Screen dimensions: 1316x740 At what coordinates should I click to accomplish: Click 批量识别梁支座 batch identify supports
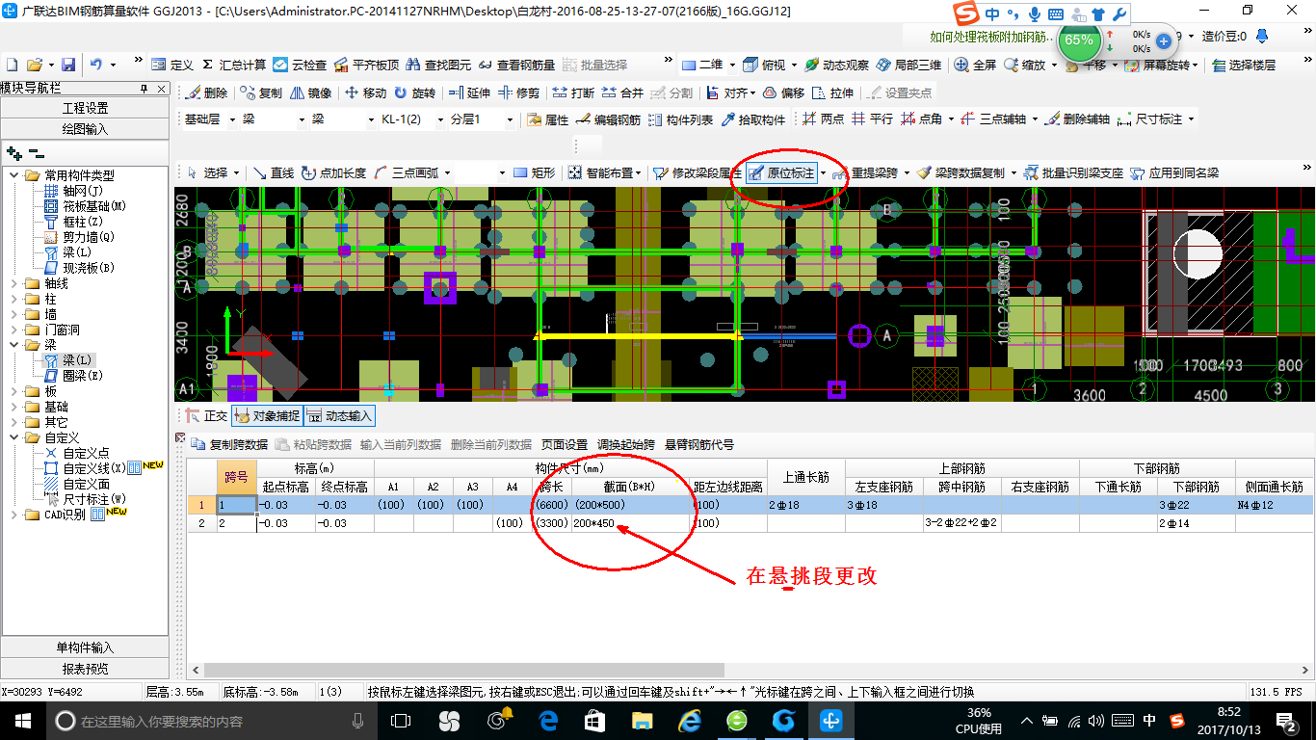tap(1073, 172)
